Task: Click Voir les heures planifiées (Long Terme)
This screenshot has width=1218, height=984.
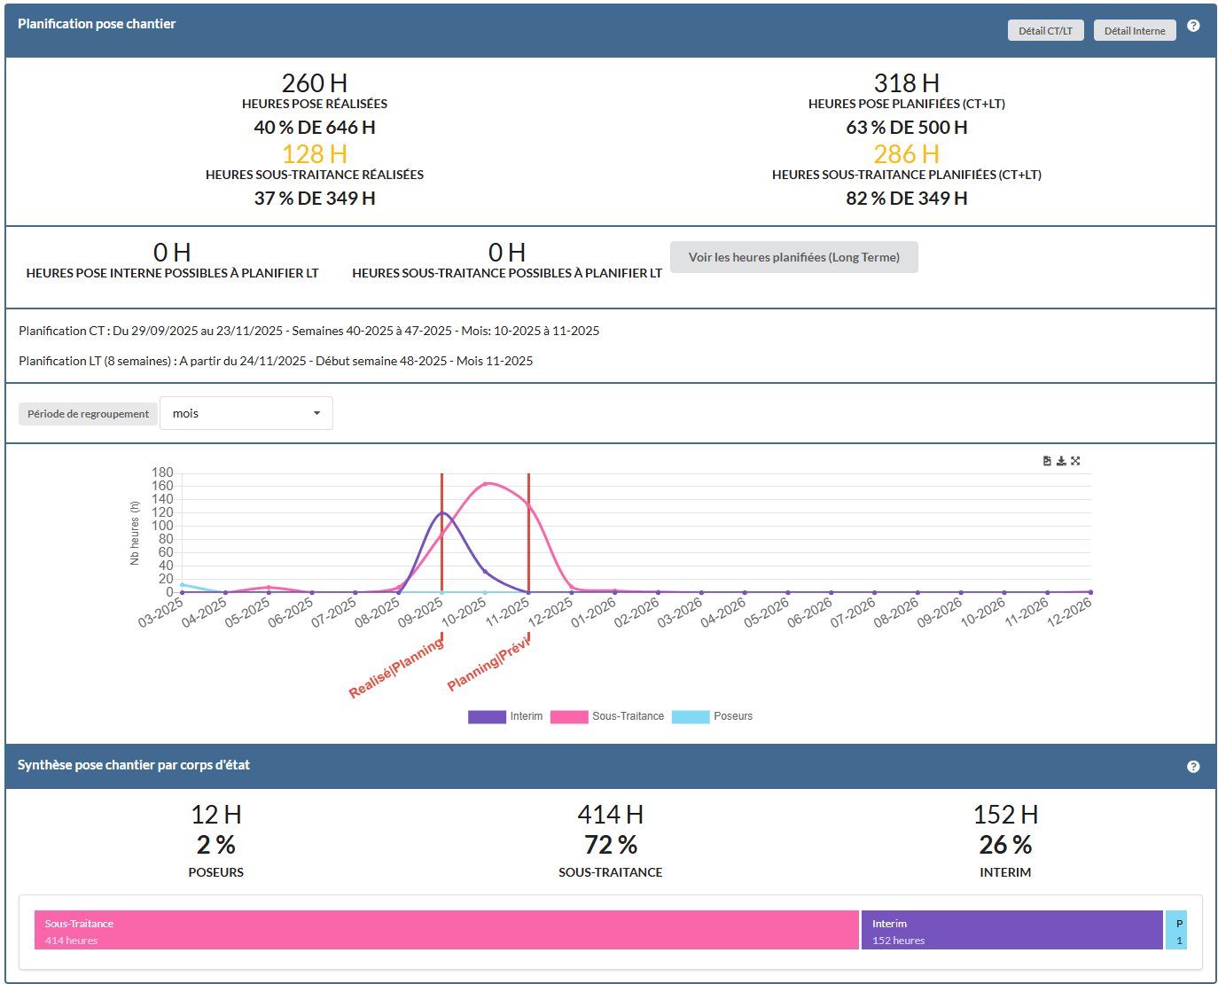Action: [793, 257]
